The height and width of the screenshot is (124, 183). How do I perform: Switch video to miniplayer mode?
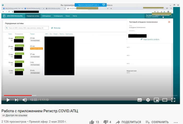point(156,100)
